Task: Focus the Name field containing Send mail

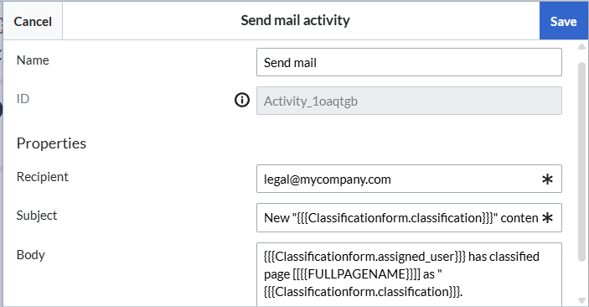Action: [x=409, y=62]
